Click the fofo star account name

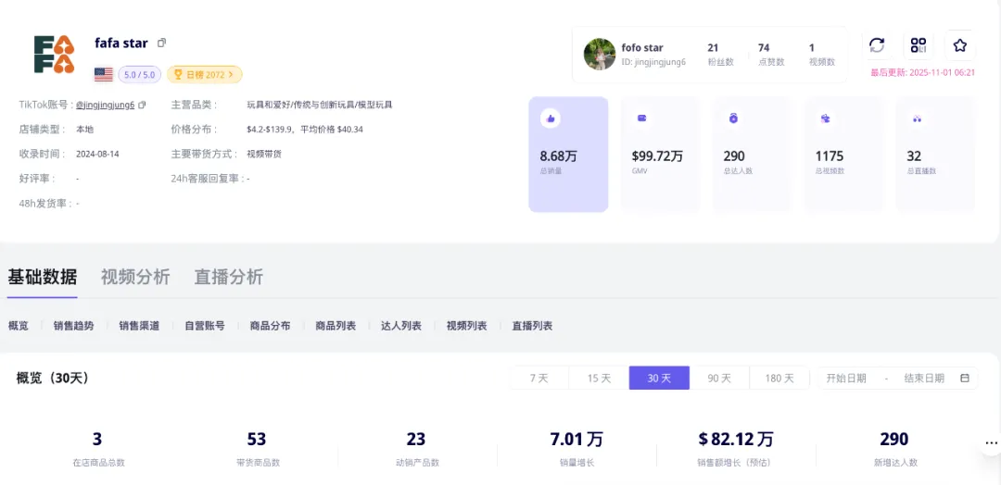coord(642,48)
